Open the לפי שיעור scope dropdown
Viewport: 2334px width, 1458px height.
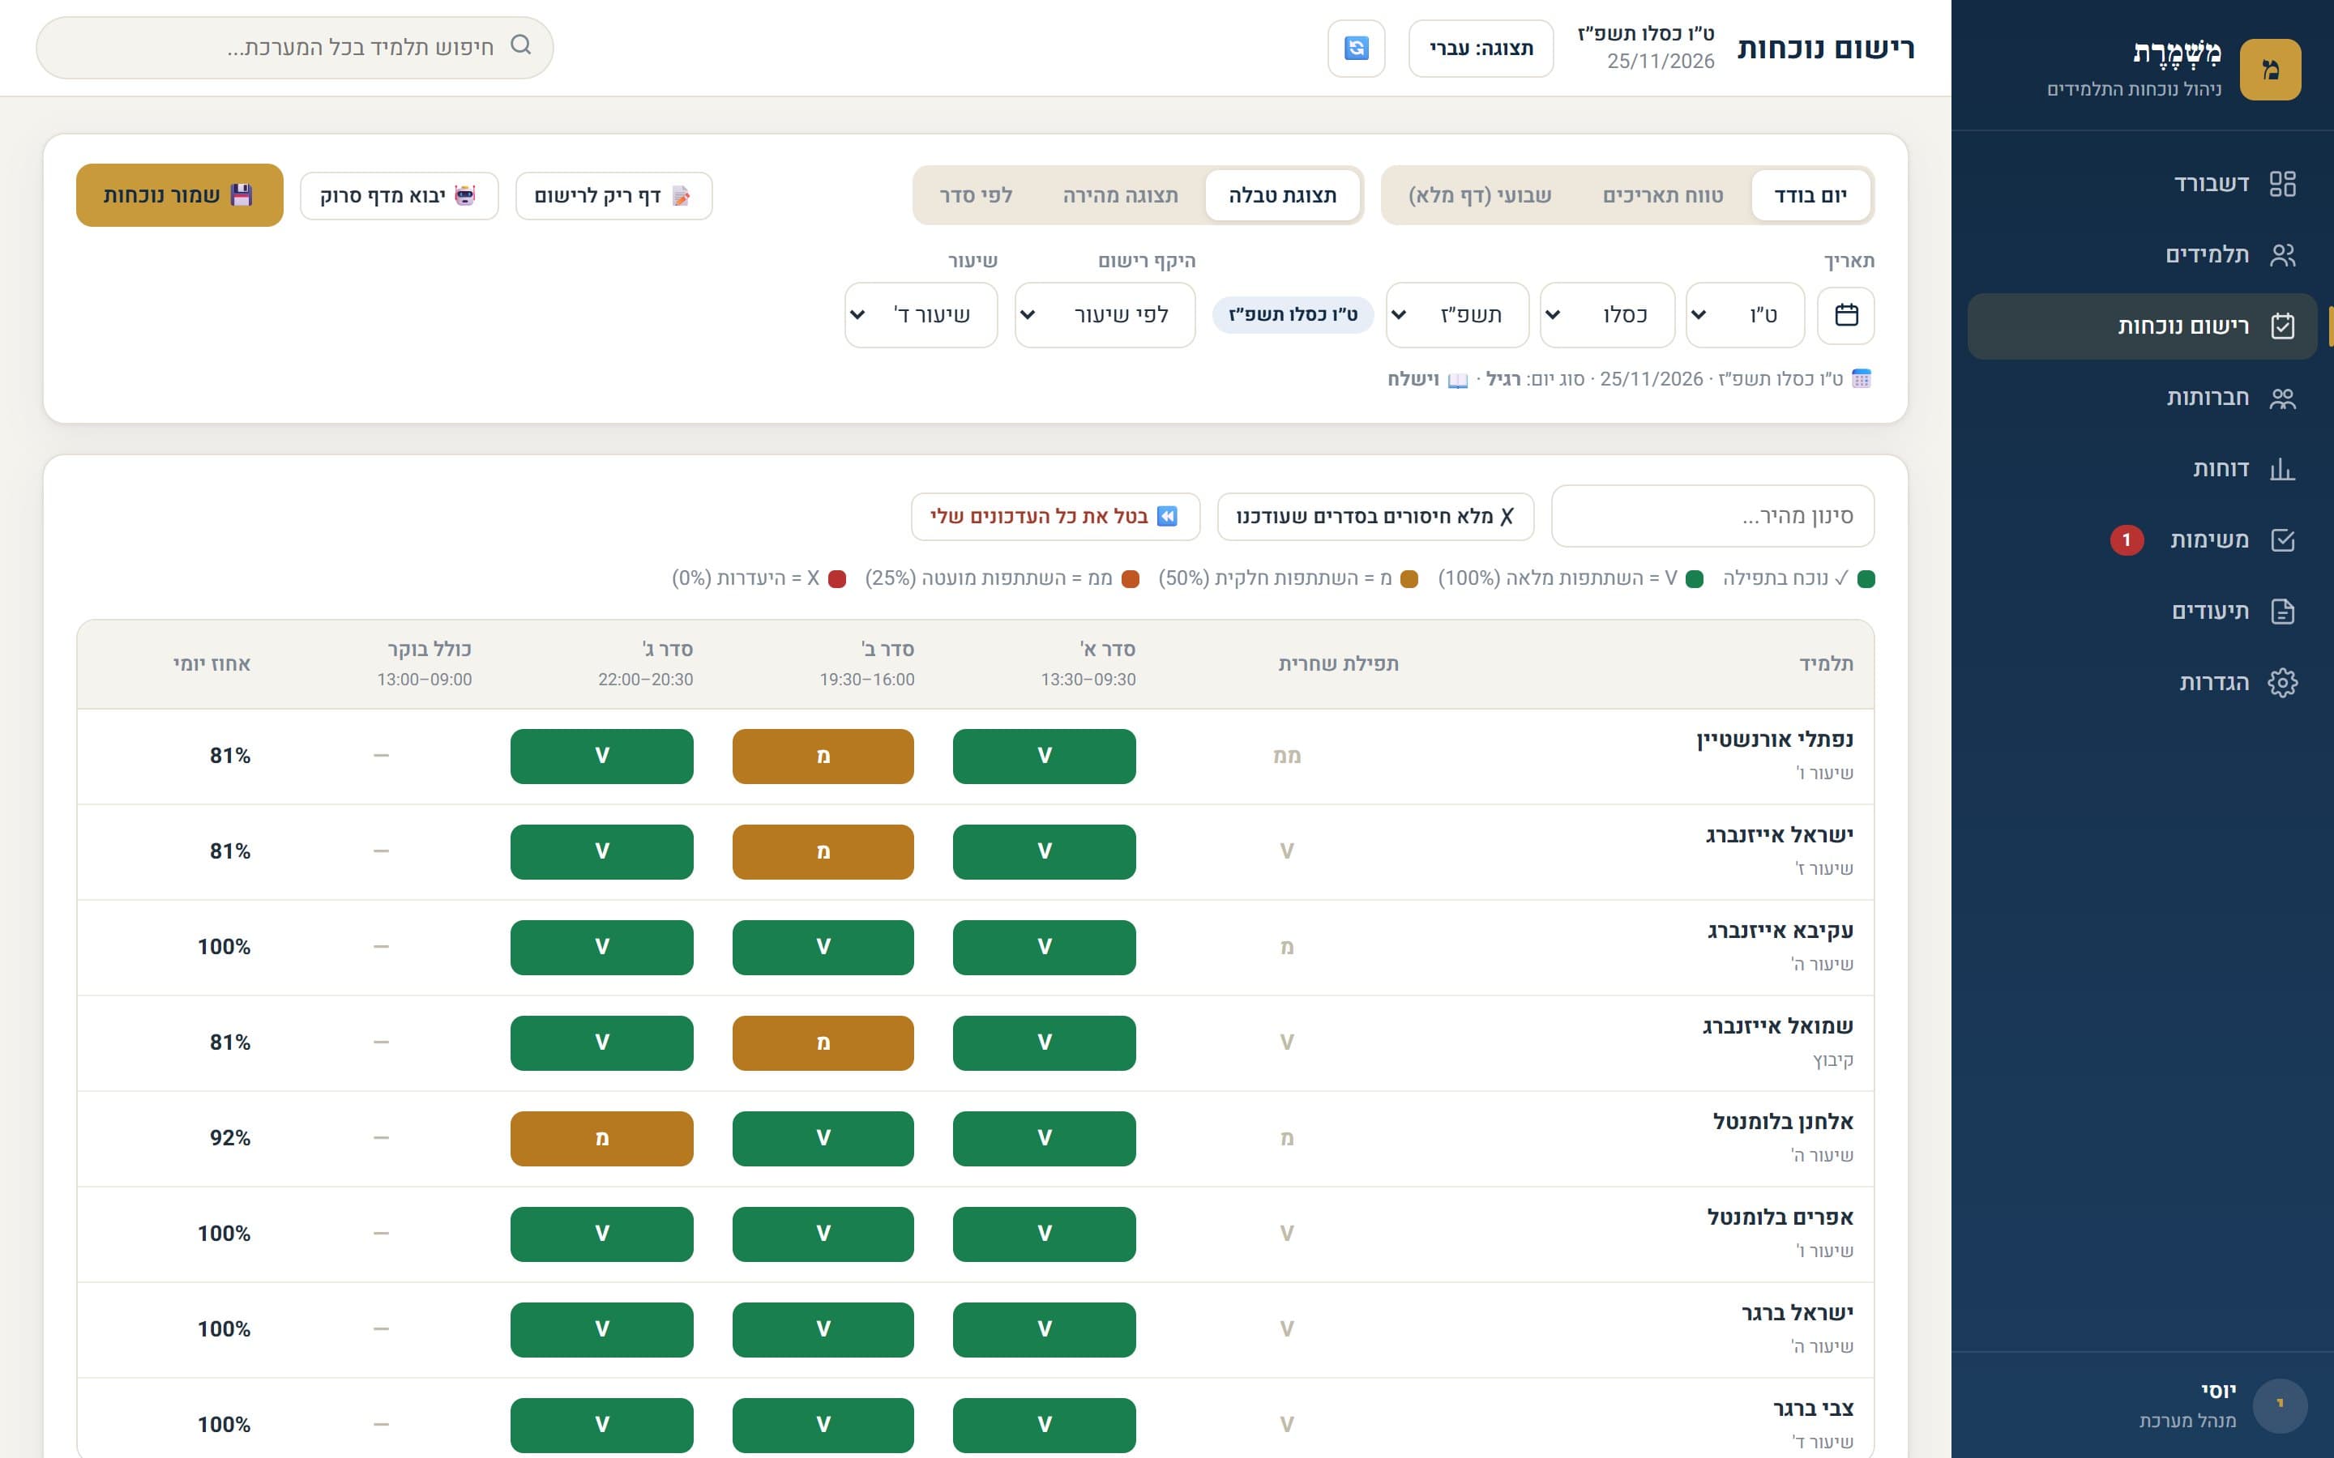(1105, 315)
